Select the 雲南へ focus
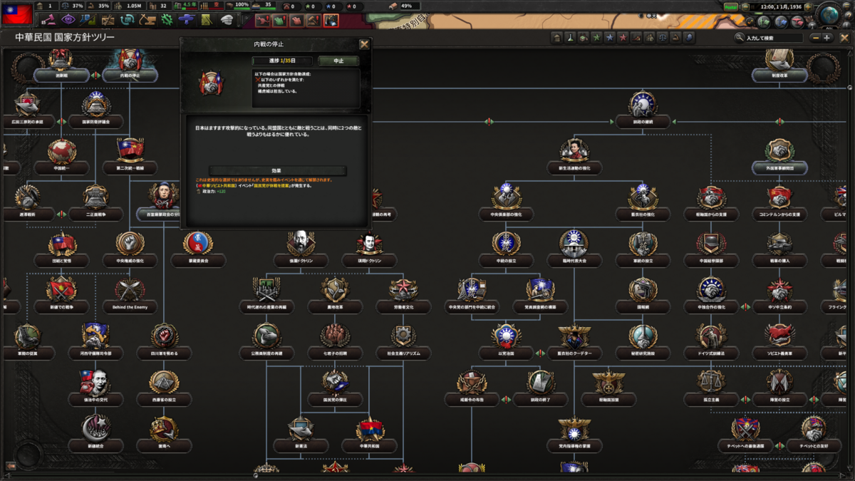Viewport: 855px width, 481px height. pyautogui.click(x=164, y=433)
